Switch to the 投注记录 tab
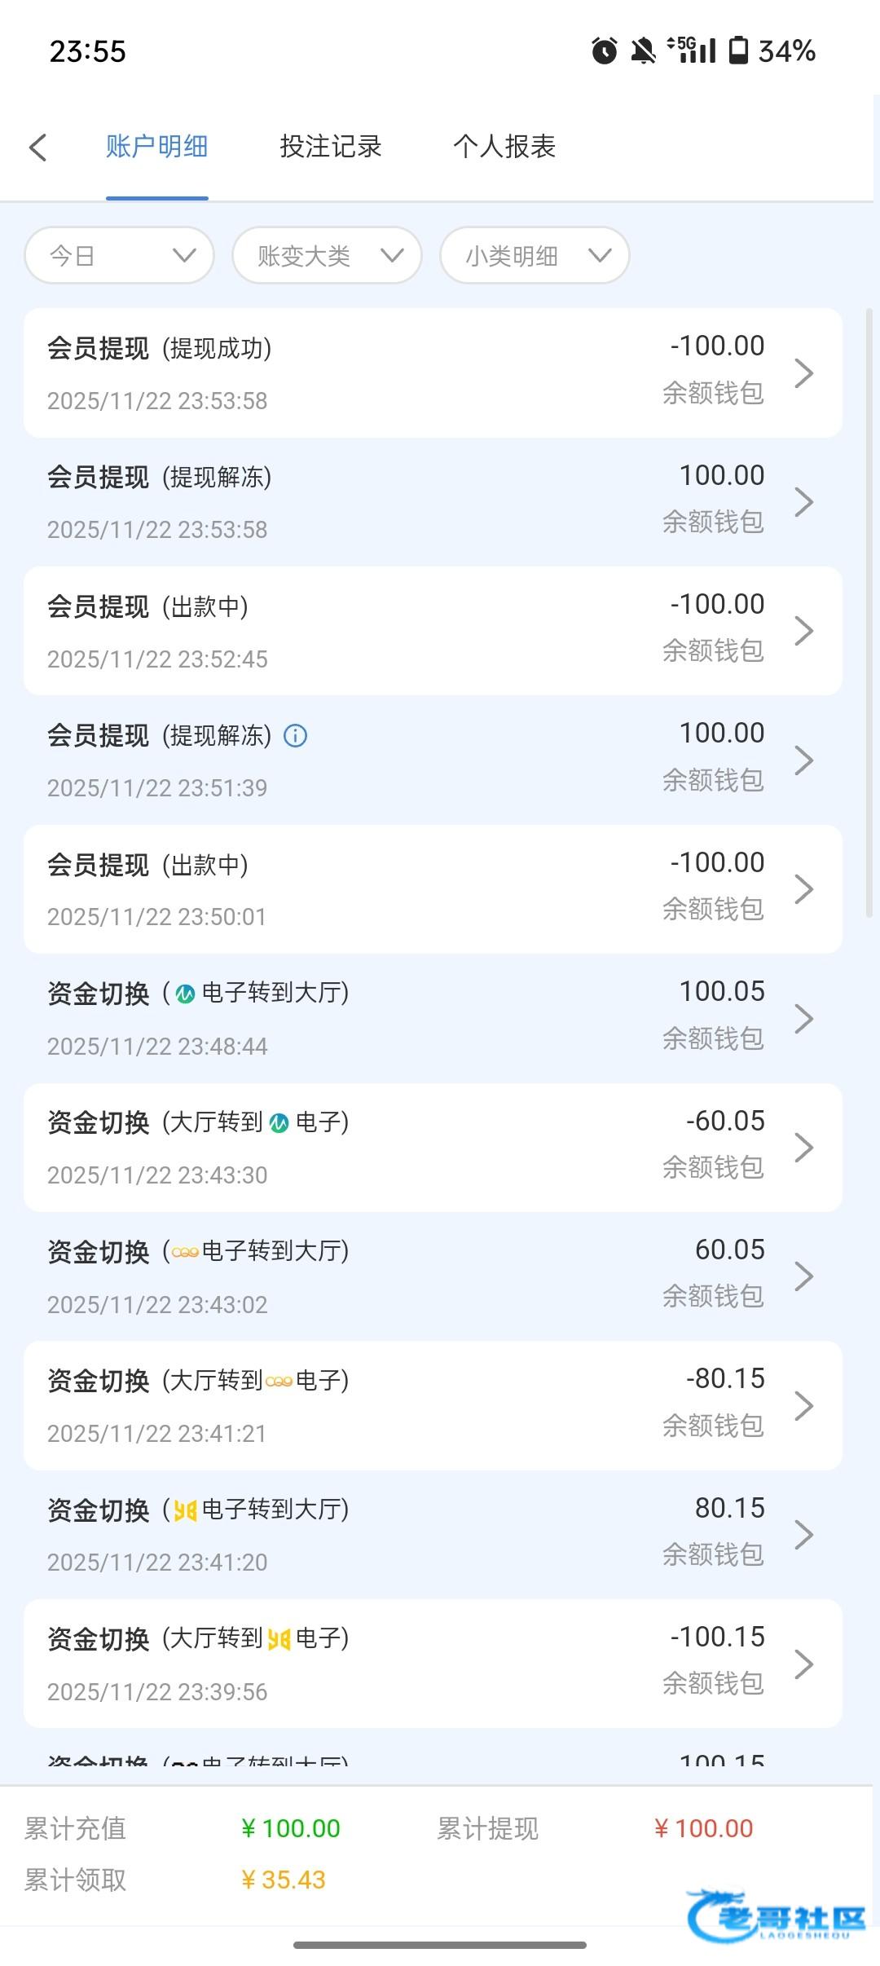 [x=330, y=147]
